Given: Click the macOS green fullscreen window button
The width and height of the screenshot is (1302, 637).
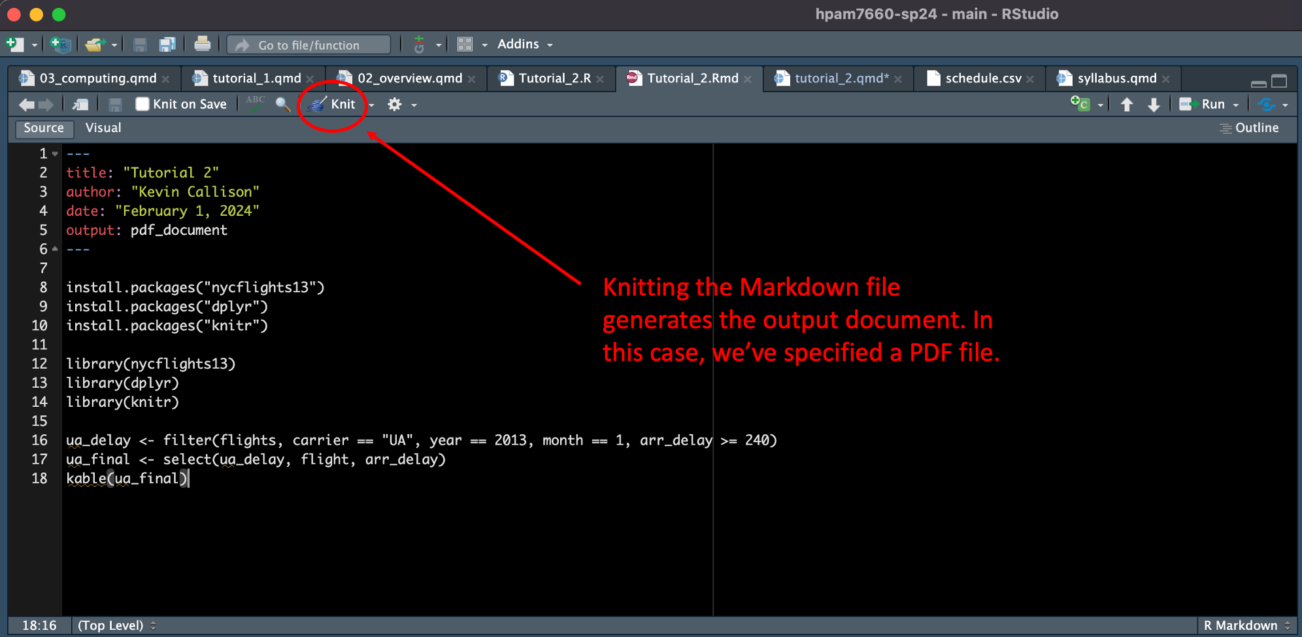Looking at the screenshot, I should point(59,14).
